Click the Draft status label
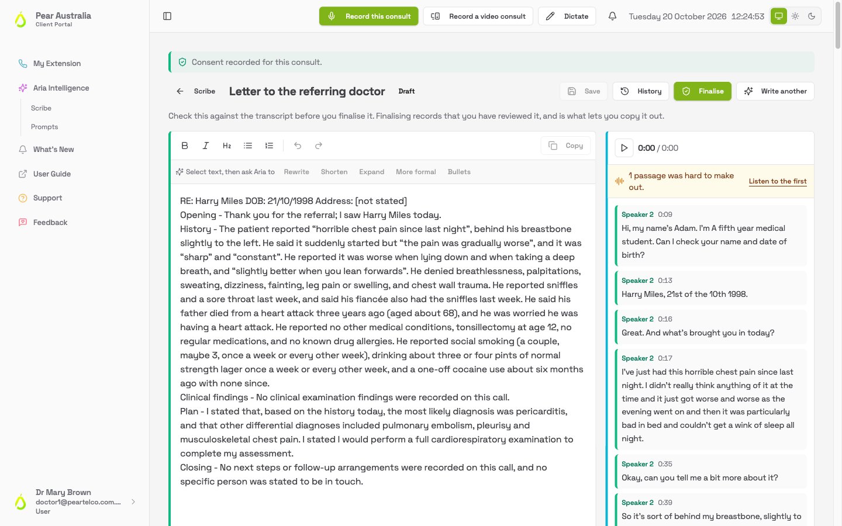 tap(406, 91)
